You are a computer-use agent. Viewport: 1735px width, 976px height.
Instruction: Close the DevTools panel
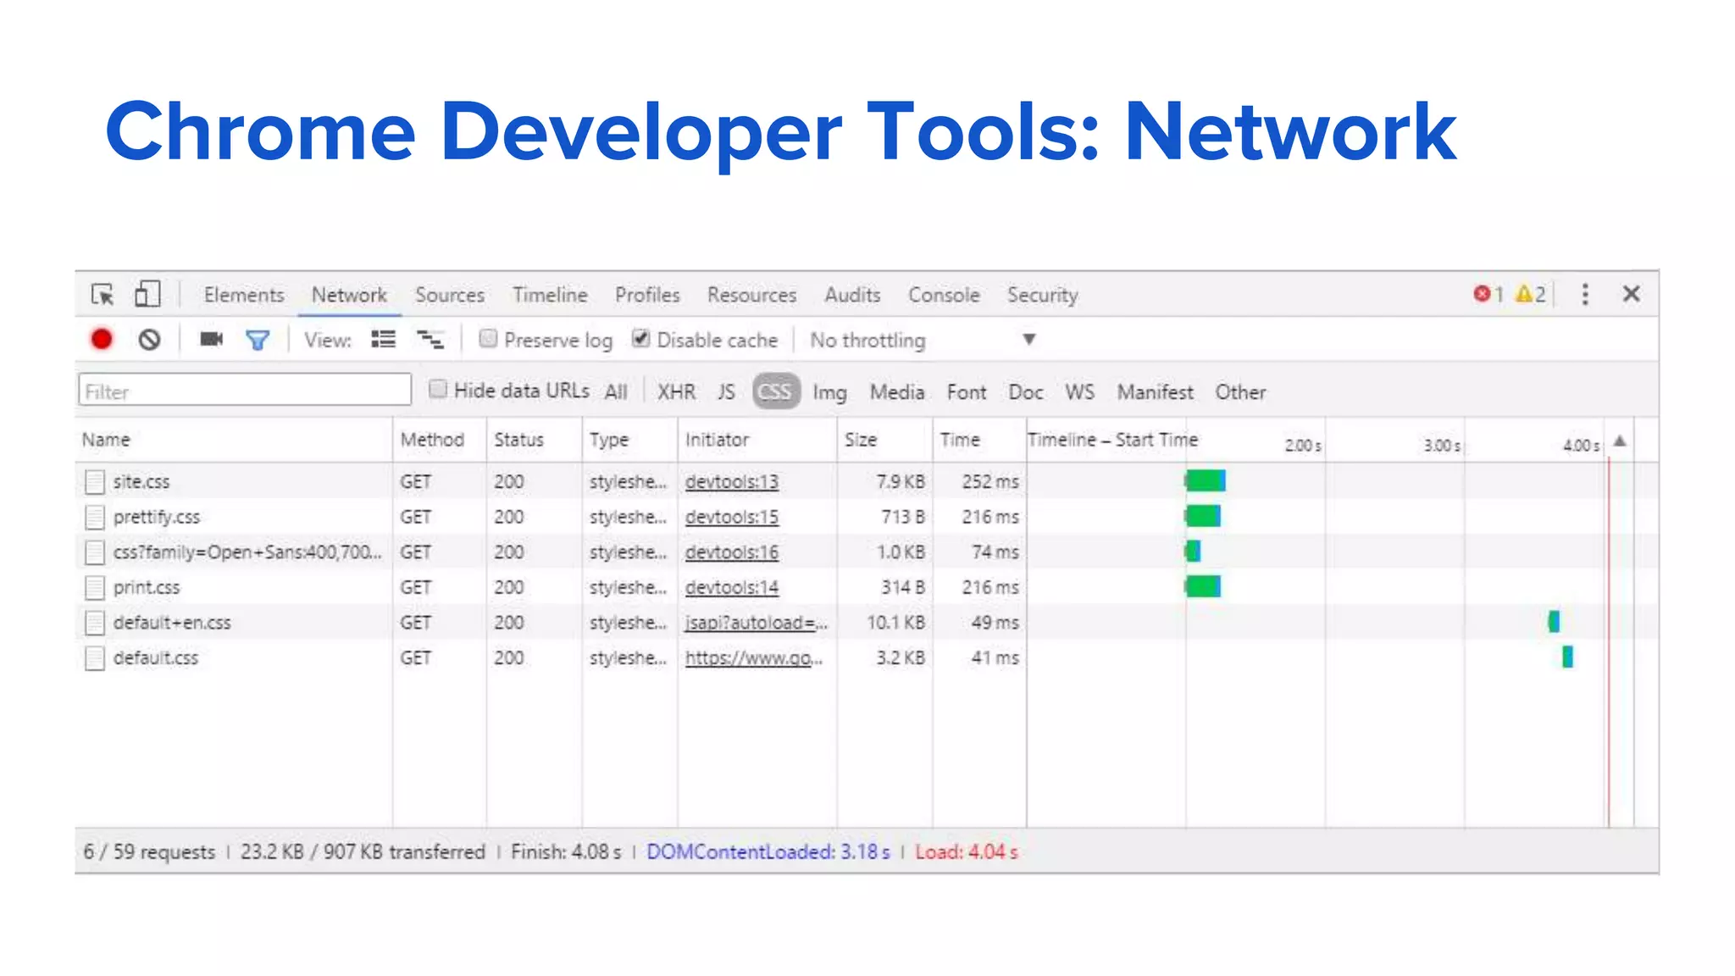point(1631,294)
